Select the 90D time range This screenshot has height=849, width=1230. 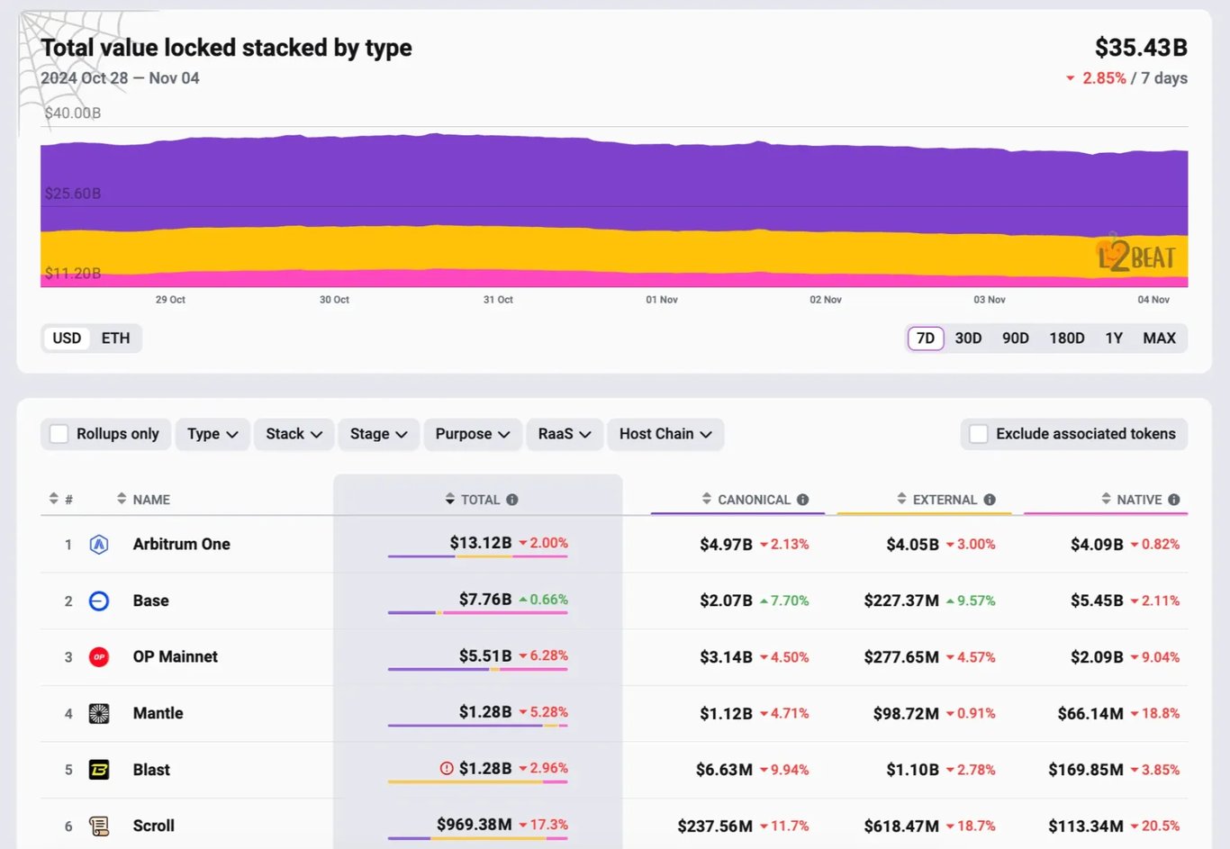tap(1016, 339)
